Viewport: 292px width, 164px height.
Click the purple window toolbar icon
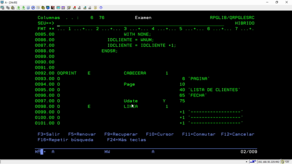(x=63, y=8)
